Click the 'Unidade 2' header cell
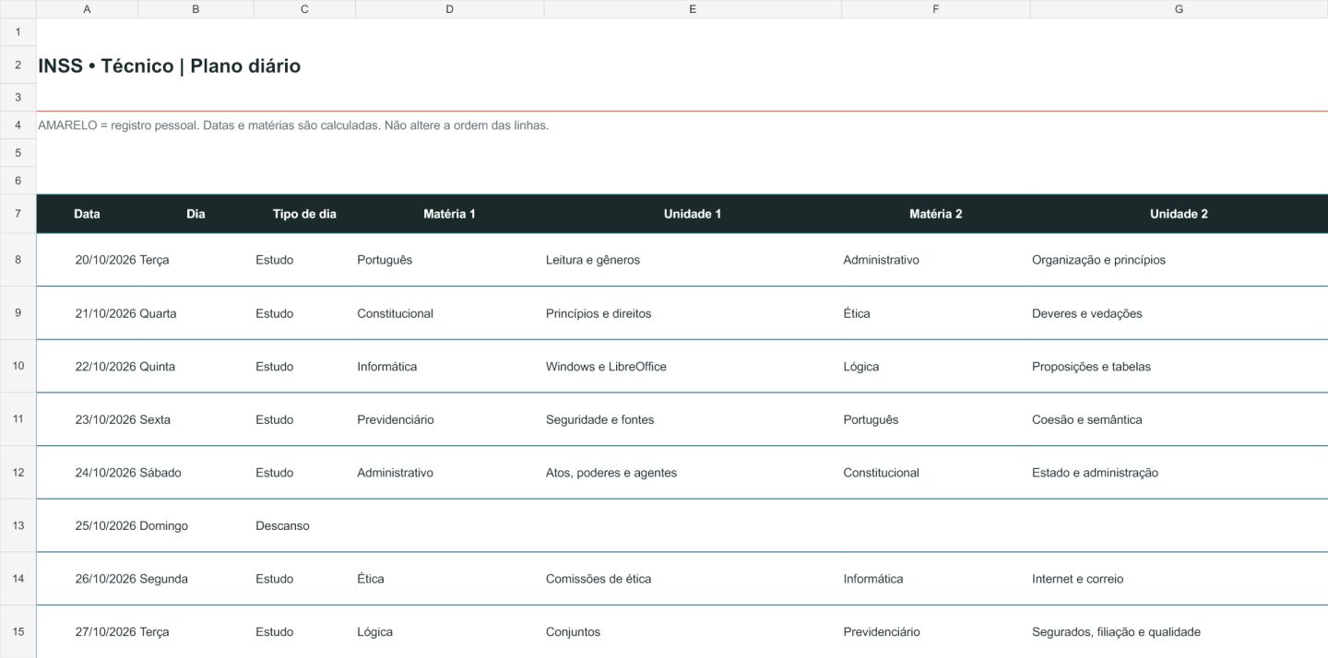The height and width of the screenshot is (658, 1328). [x=1179, y=214]
